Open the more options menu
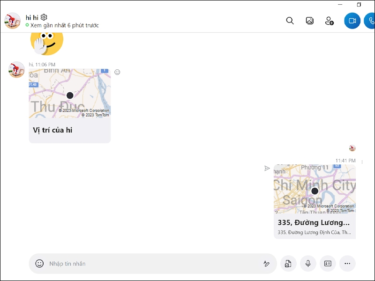 (347, 264)
